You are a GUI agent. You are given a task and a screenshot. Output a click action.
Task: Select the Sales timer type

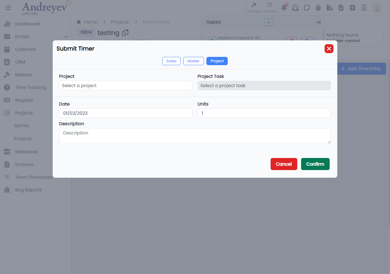[x=171, y=61]
